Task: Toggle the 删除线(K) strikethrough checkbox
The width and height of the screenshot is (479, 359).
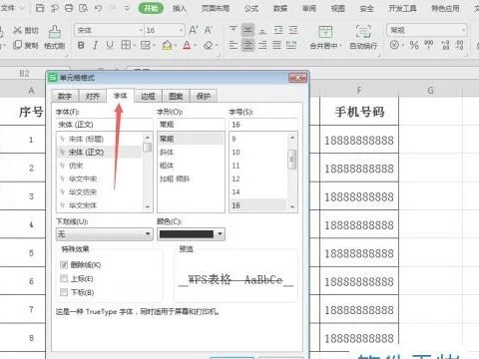Action: tap(64, 264)
